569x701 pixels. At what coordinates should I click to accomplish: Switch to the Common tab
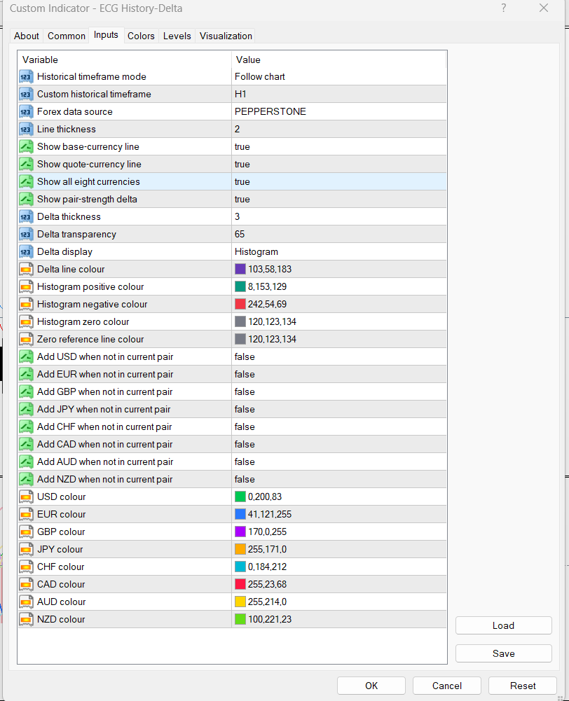click(x=66, y=36)
